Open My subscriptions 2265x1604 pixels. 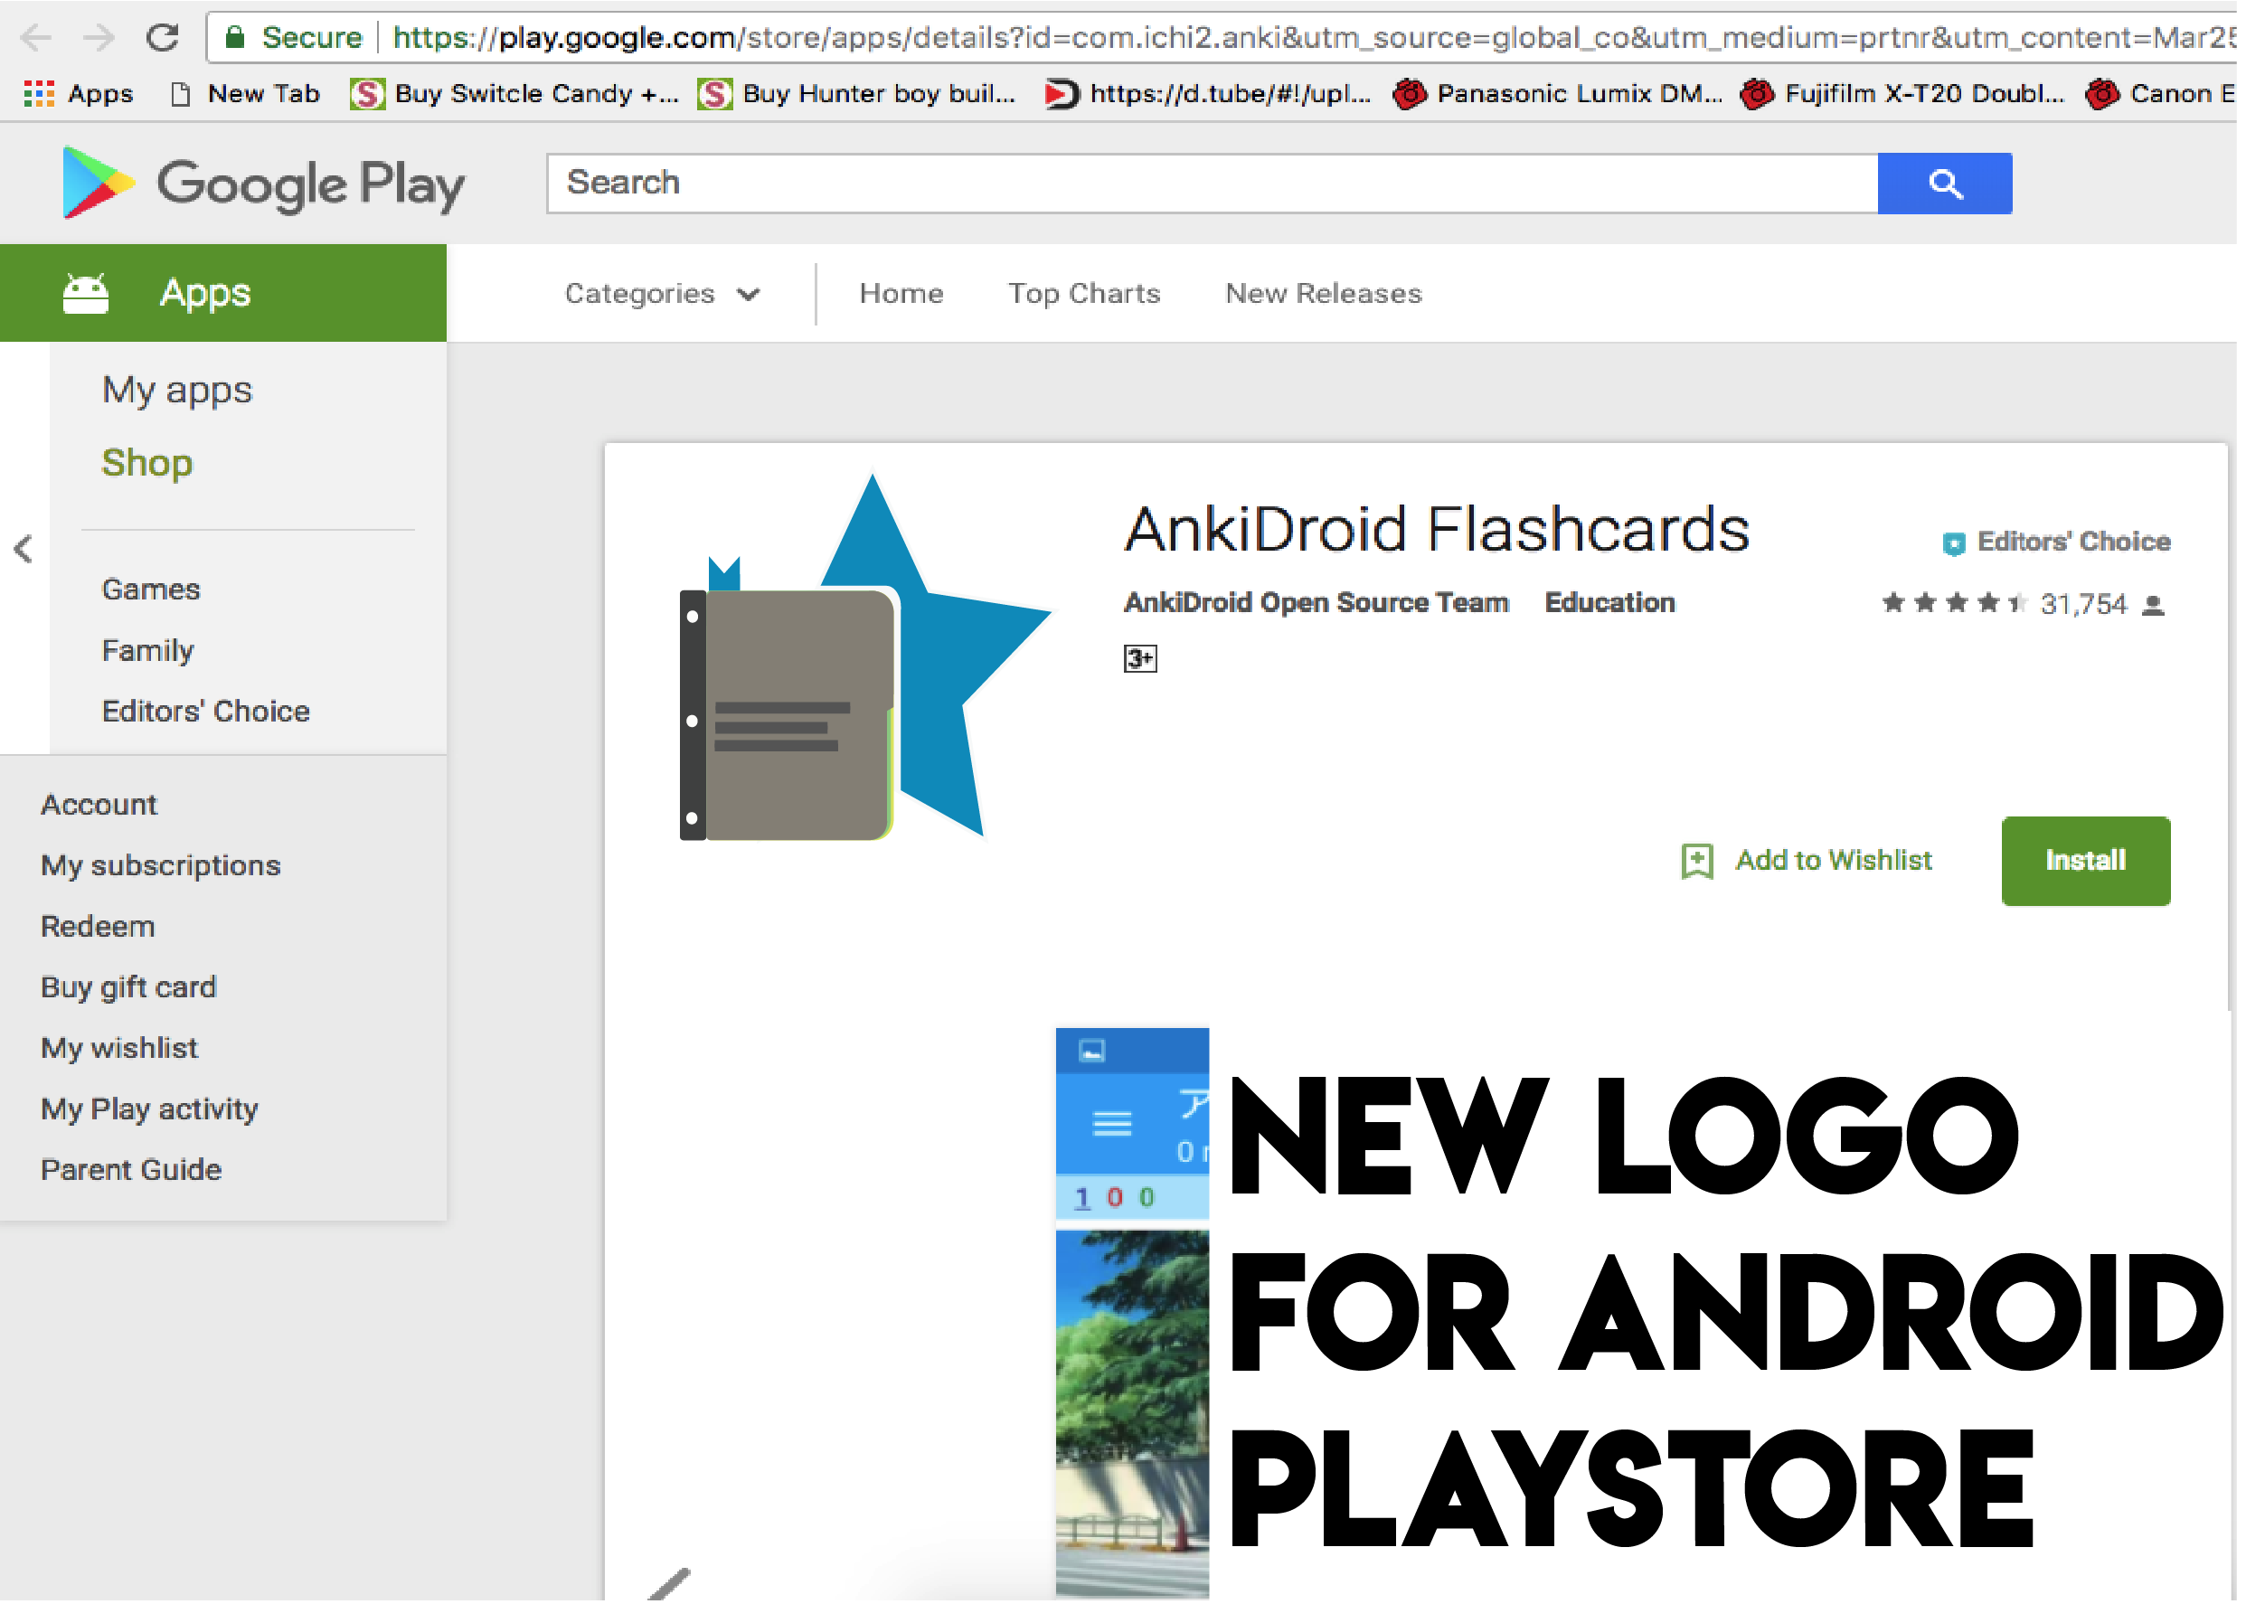pos(161,866)
